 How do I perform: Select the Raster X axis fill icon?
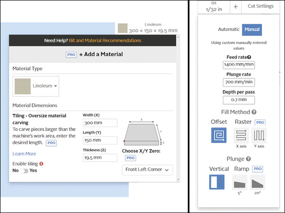[x=241, y=136]
